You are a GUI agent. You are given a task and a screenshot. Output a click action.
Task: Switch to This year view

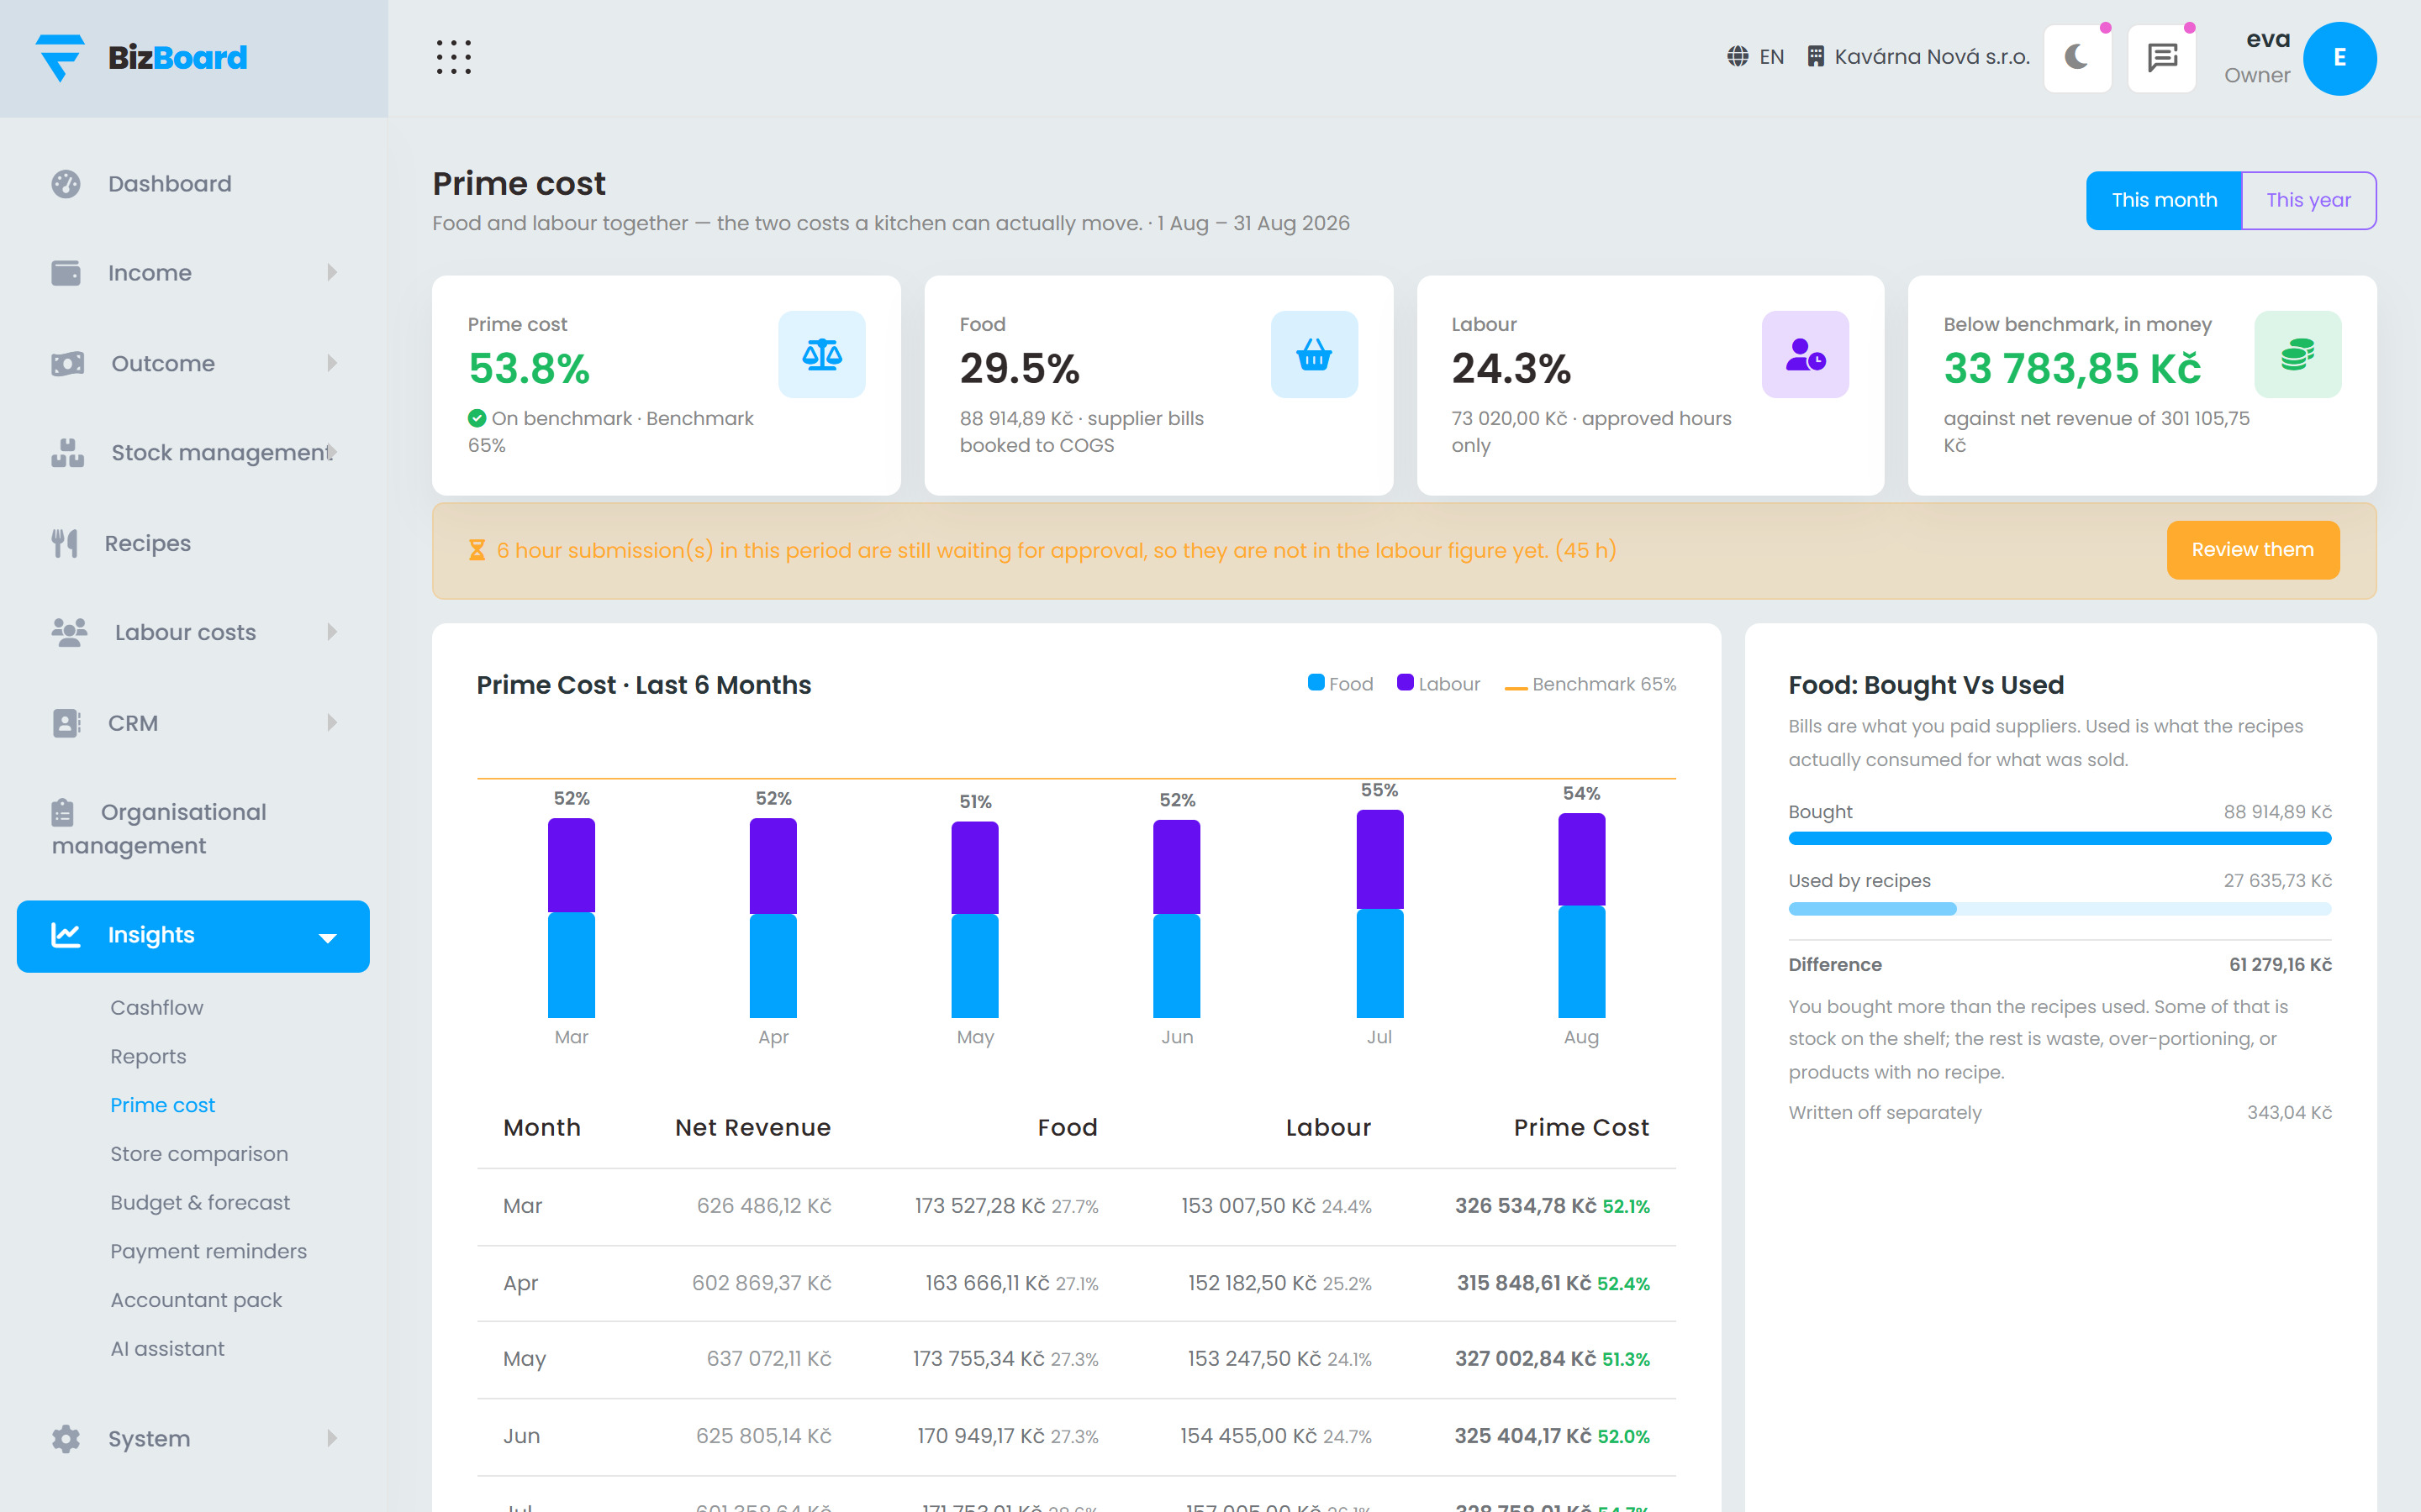(2308, 200)
